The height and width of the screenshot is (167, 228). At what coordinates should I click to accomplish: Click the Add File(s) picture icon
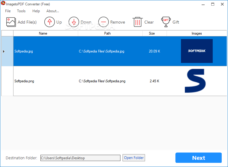click(x=11, y=22)
